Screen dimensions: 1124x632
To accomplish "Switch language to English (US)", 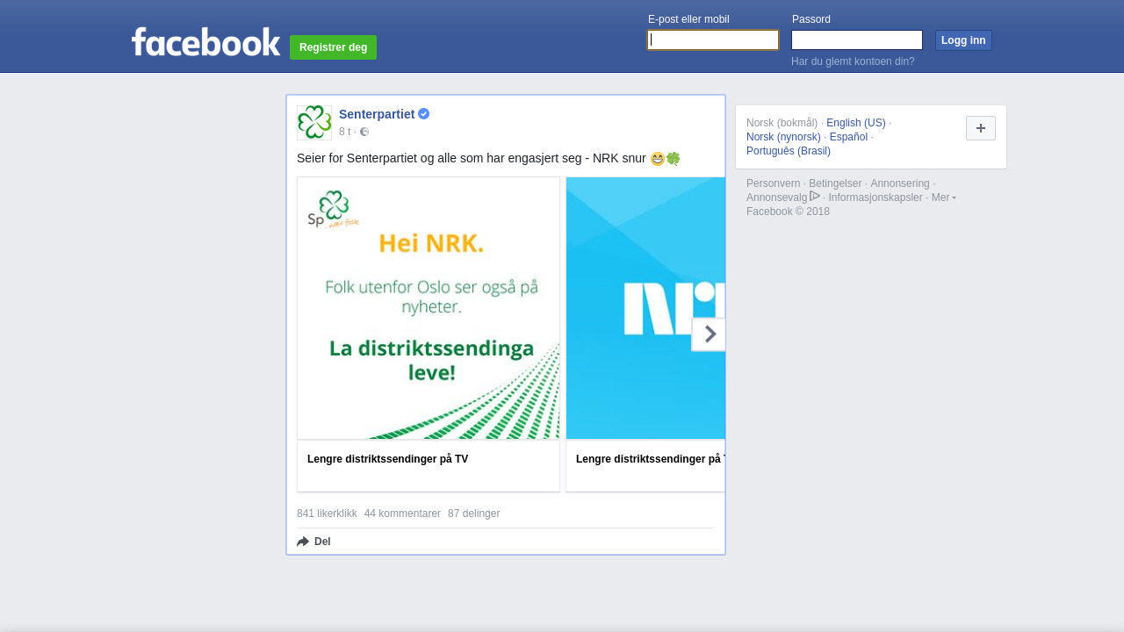I will pos(856,123).
